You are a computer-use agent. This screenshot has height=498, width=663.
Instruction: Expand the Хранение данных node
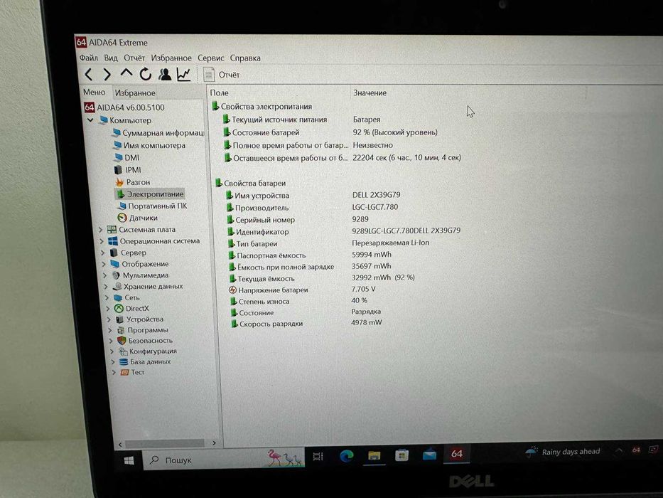106,286
